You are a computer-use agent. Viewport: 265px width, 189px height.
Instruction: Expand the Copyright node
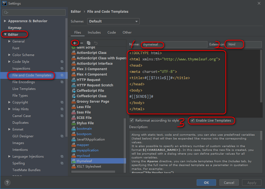pyautogui.click(x=9, y=102)
